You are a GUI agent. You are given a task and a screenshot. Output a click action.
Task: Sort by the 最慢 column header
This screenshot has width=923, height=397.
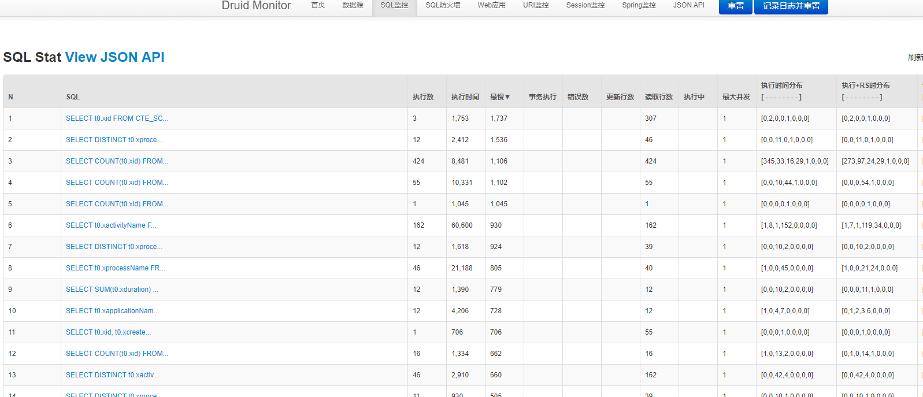tap(500, 97)
